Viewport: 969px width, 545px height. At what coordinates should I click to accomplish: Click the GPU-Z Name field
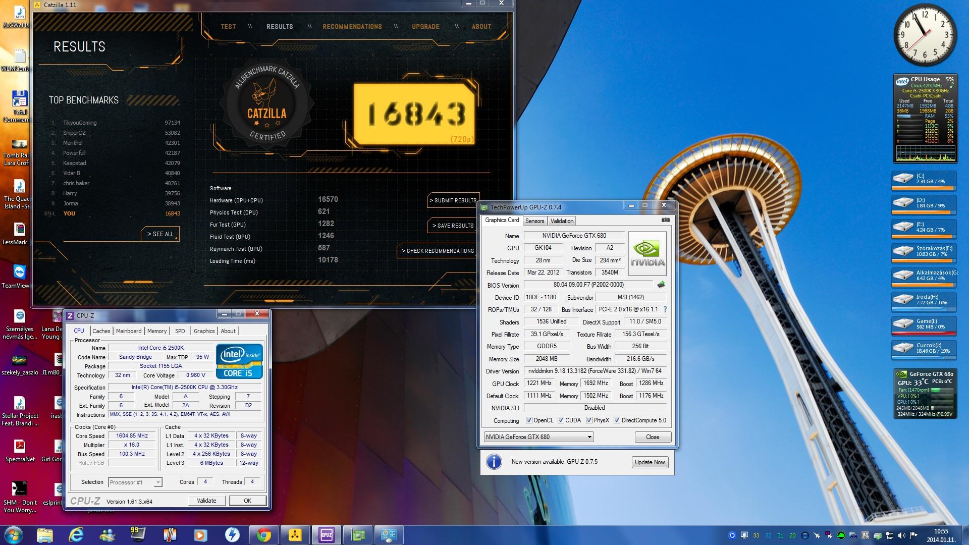pos(574,236)
